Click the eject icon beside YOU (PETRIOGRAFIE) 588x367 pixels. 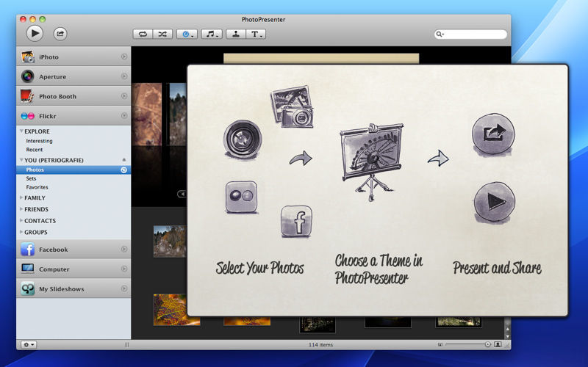click(x=123, y=160)
